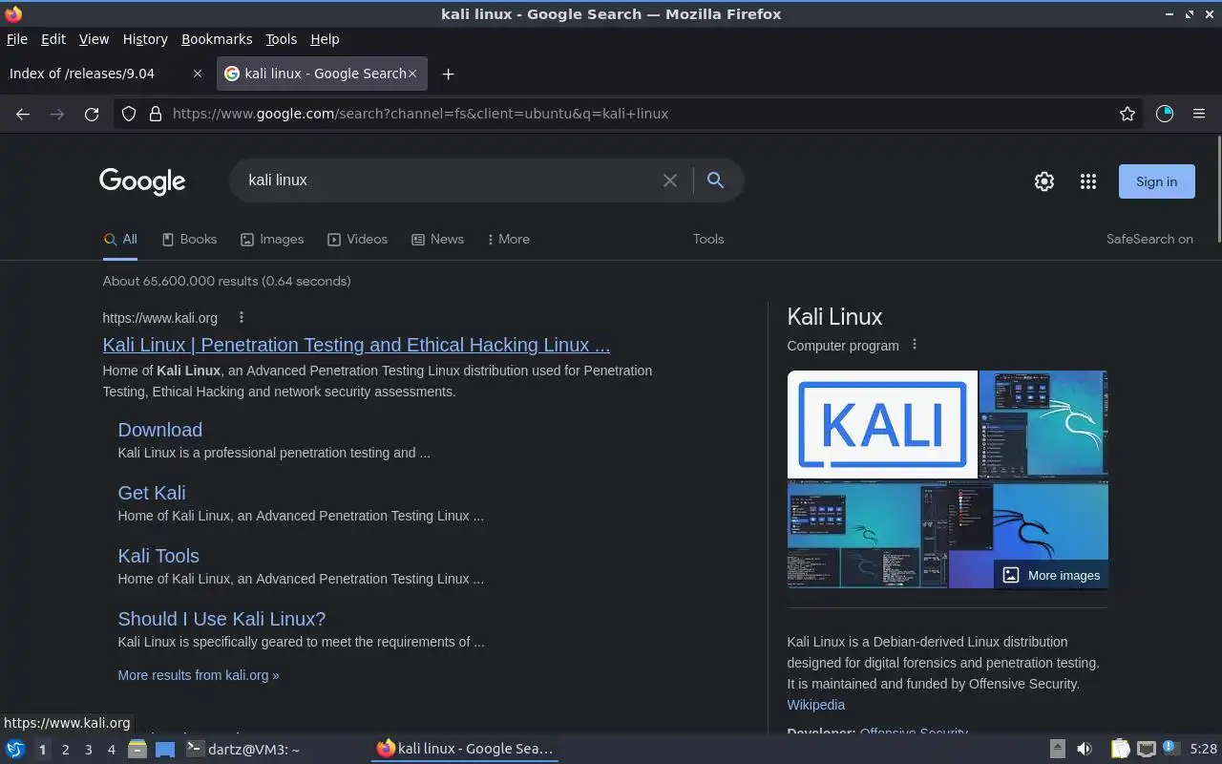1222x764 pixels.
Task: Show News search results
Action: point(437,239)
